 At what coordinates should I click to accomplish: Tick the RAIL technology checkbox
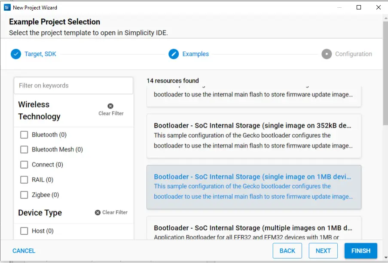pyautogui.click(x=24, y=180)
